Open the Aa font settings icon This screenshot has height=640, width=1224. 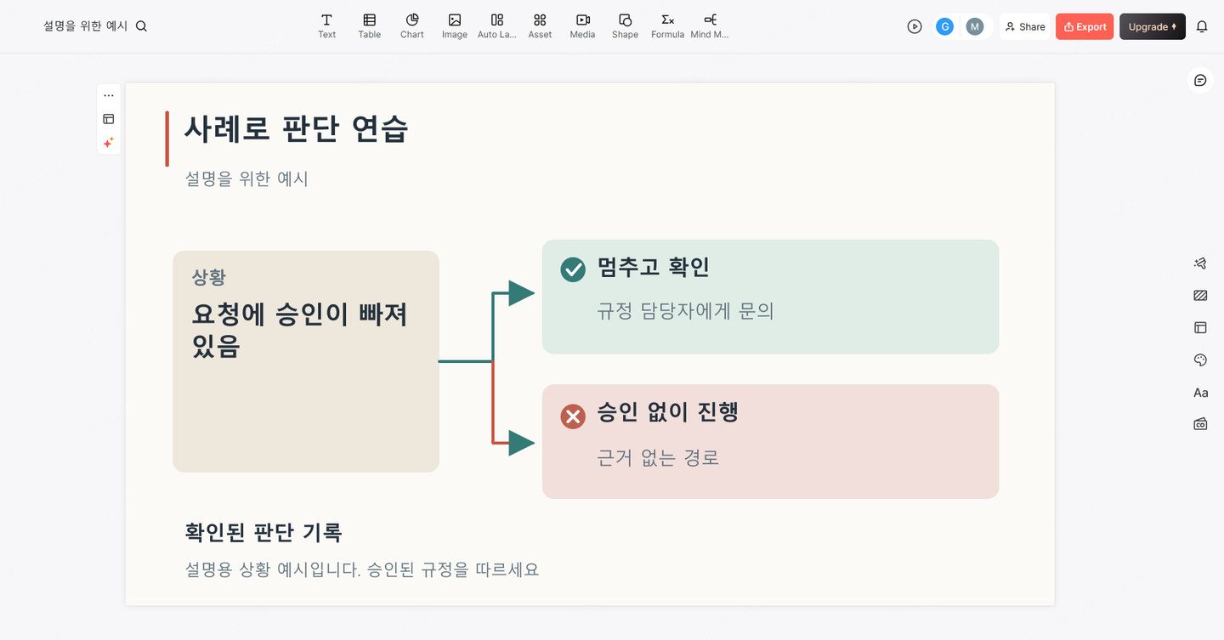click(1200, 393)
